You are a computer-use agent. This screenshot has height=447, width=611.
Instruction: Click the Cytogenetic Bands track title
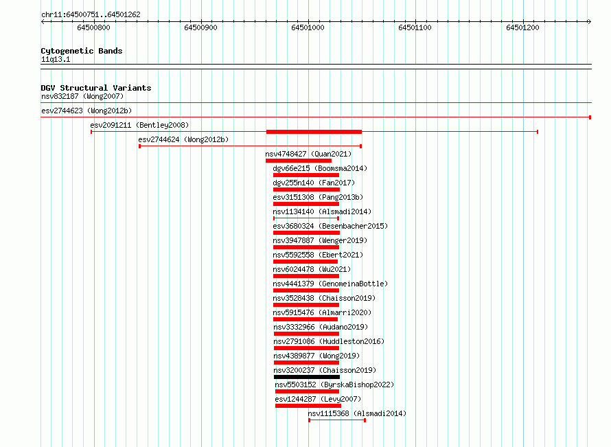(82, 51)
